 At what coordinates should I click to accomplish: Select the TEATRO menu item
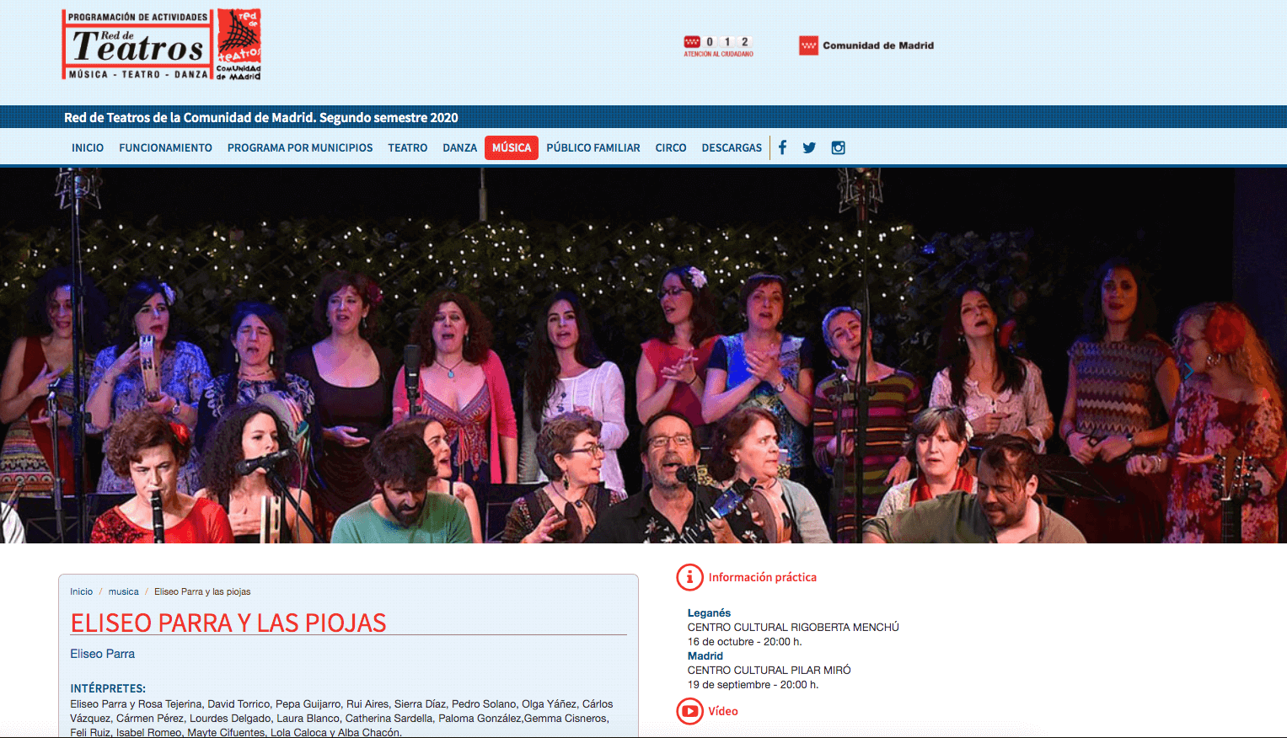[408, 147]
